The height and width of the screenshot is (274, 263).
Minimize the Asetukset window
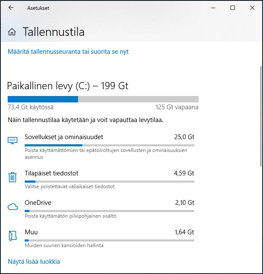213,8
